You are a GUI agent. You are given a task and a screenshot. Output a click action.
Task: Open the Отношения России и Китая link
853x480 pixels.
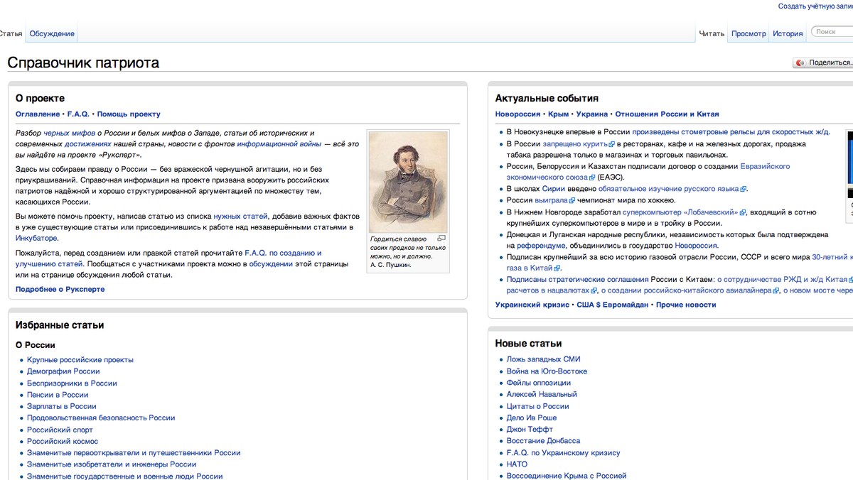tap(667, 114)
